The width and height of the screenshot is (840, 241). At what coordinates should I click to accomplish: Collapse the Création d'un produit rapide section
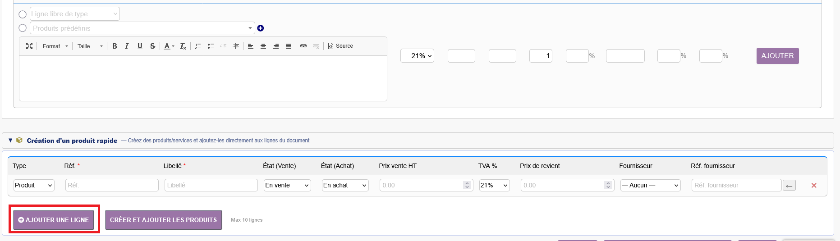(10, 141)
